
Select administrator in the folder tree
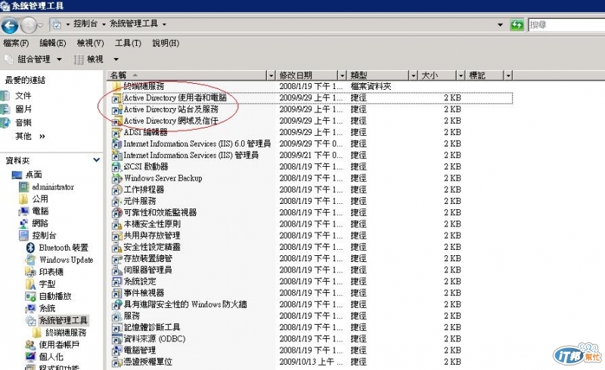(53, 187)
